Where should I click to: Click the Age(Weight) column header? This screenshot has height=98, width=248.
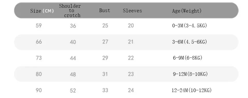187,11
